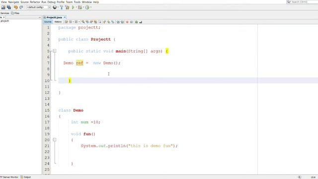Click the Profile Project clock icon

point(87,7)
